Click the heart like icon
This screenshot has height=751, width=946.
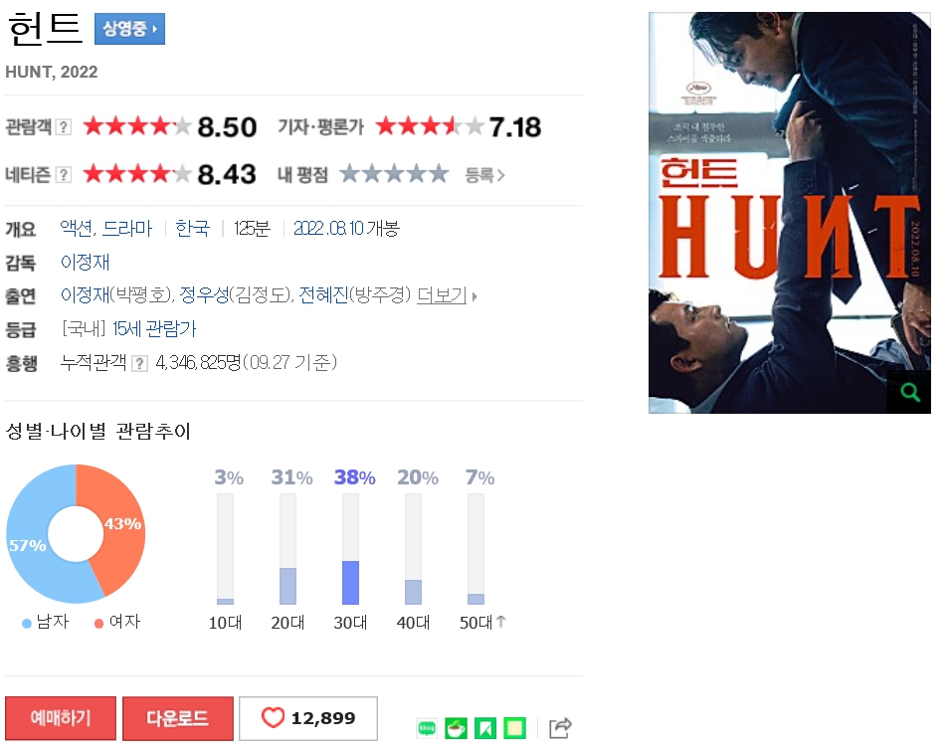(273, 718)
